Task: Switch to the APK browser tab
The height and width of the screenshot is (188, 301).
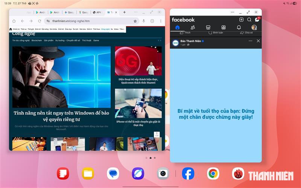Action: tap(97, 12)
